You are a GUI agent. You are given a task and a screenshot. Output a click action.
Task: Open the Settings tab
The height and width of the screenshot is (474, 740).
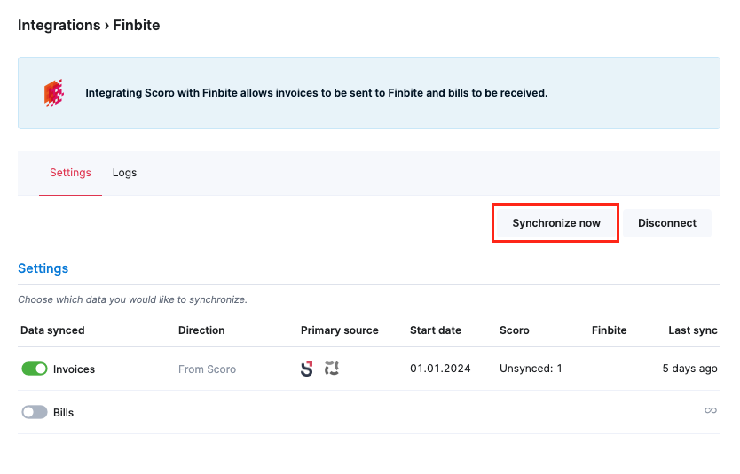point(70,173)
